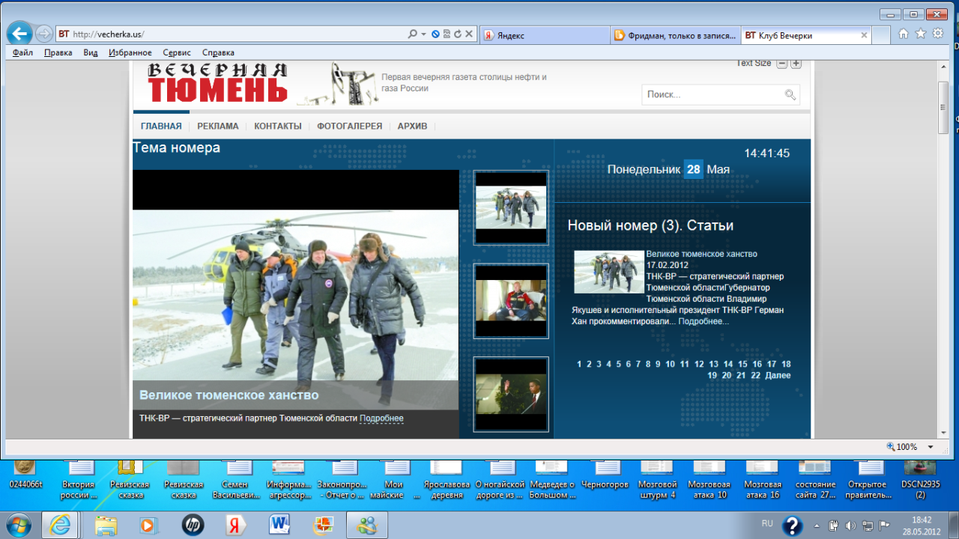Screen dimensions: 959x539
Task: Click the site search magnifier icon
Action: 790,94
